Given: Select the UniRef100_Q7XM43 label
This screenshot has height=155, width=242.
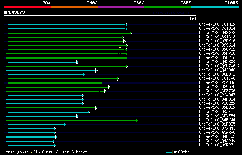Looking at the screenshot, I should coord(217,128).
